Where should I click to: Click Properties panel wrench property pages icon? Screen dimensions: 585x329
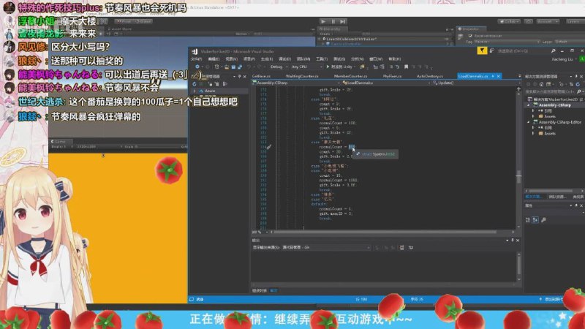point(543,220)
